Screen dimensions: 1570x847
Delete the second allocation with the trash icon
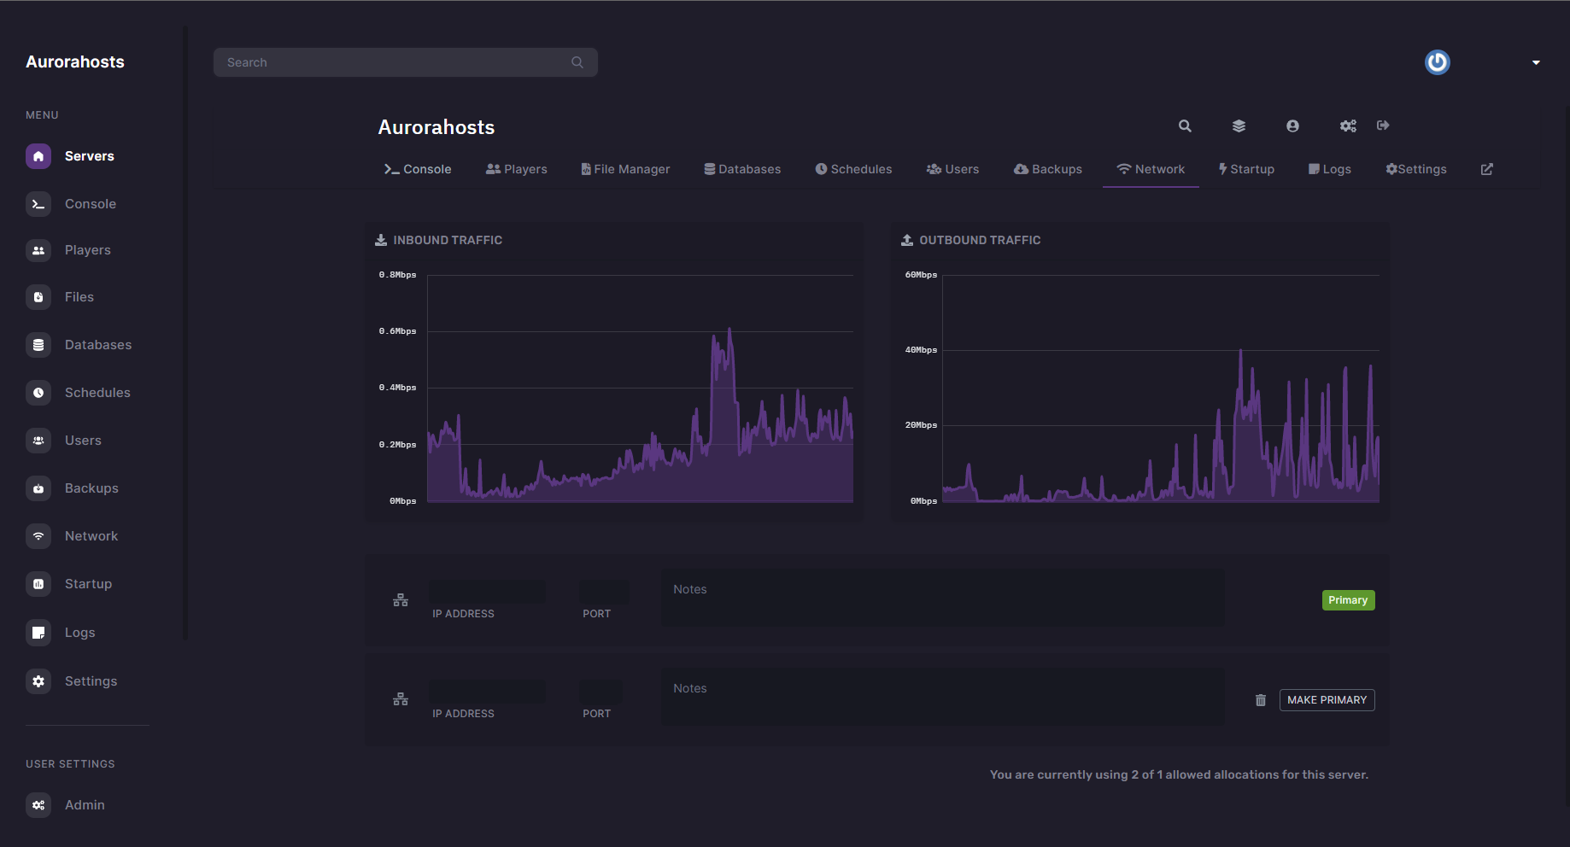click(1260, 699)
